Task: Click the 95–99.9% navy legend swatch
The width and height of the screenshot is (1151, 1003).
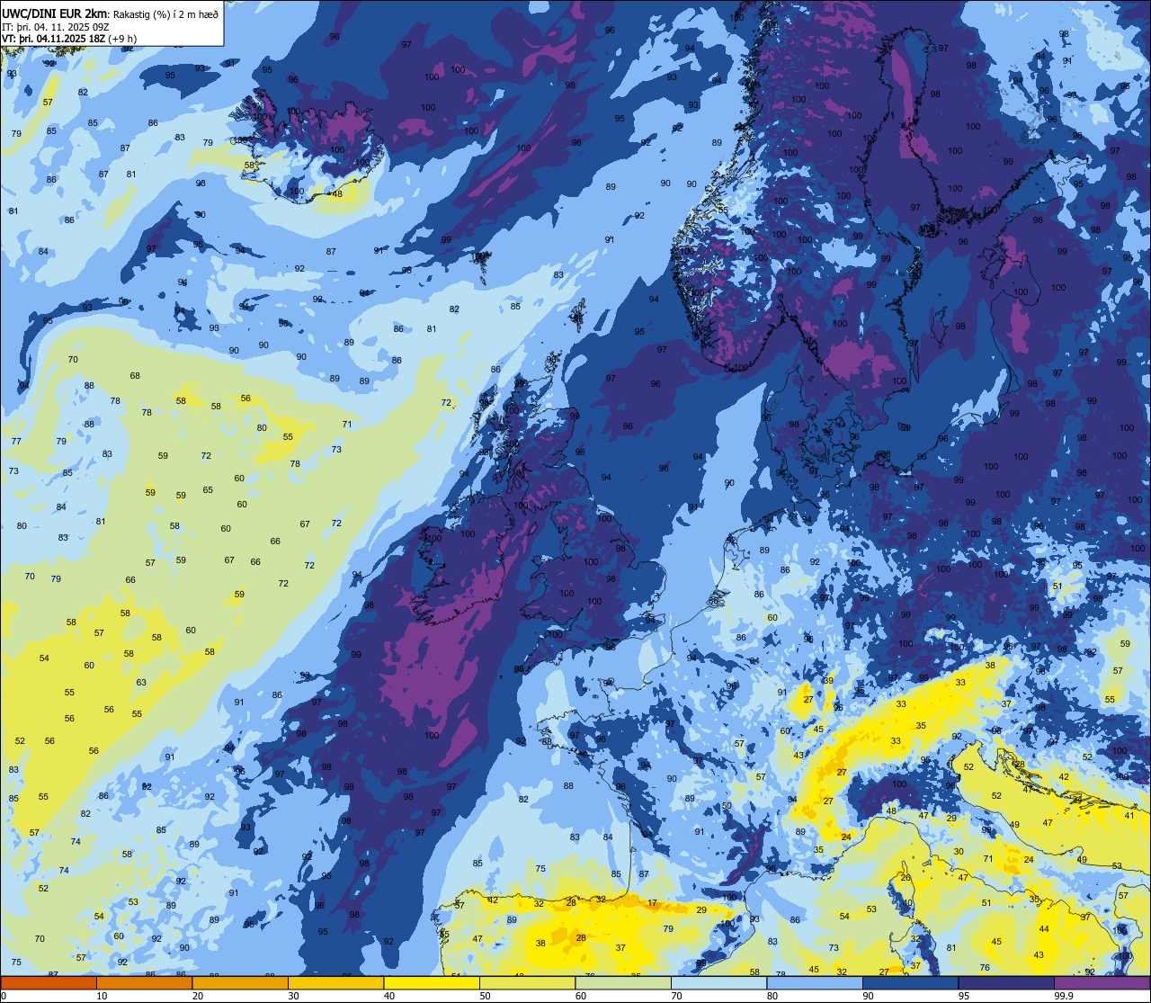Action: (x=1006, y=982)
